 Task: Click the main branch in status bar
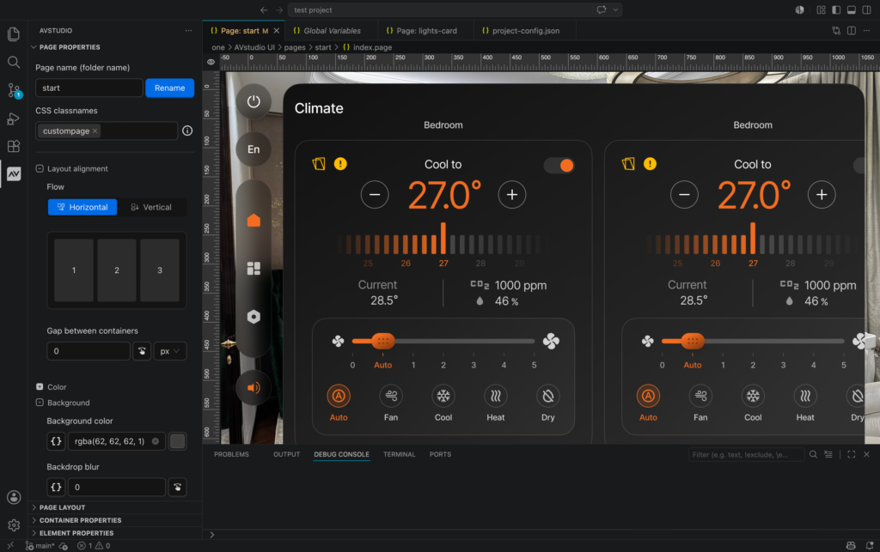(40, 546)
